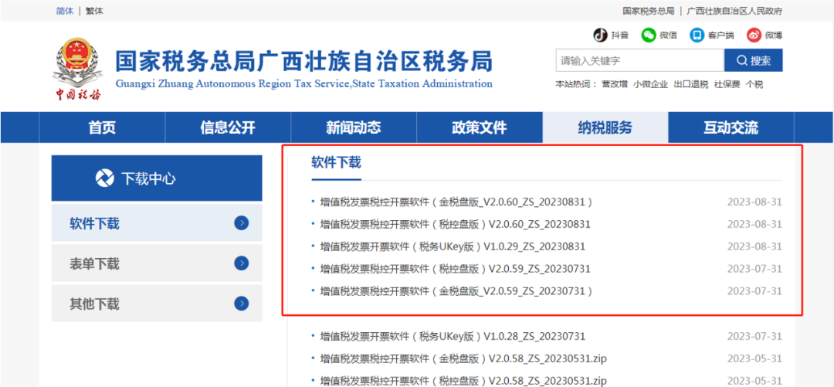Expand the 其他下载 arrow
The width and height of the screenshot is (834, 387).
pos(242,304)
